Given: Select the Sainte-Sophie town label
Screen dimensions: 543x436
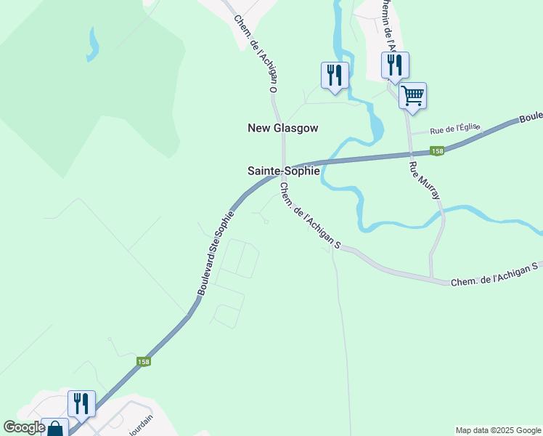Looking at the screenshot, I should click(284, 171).
